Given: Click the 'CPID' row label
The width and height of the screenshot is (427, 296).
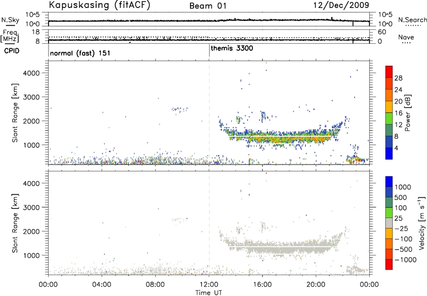Looking at the screenshot, I should [x=12, y=51].
